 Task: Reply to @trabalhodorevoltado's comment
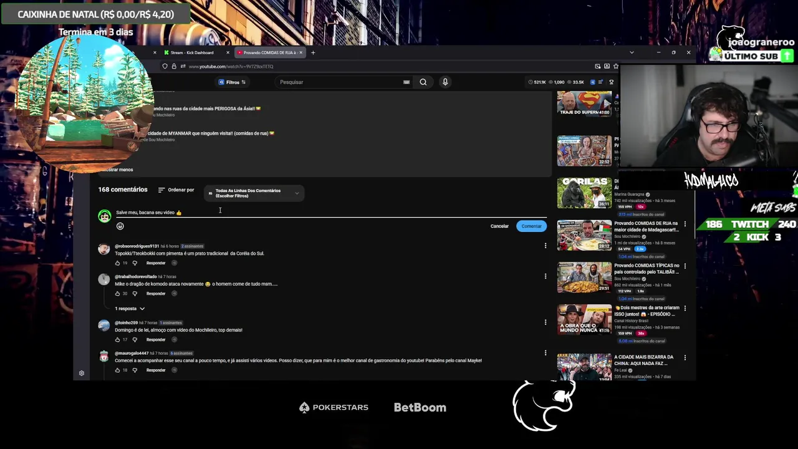(156, 294)
